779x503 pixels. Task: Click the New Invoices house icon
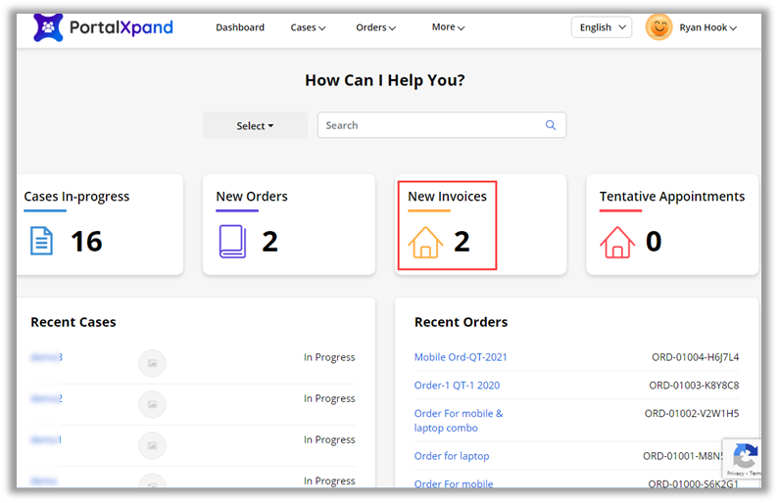point(425,242)
